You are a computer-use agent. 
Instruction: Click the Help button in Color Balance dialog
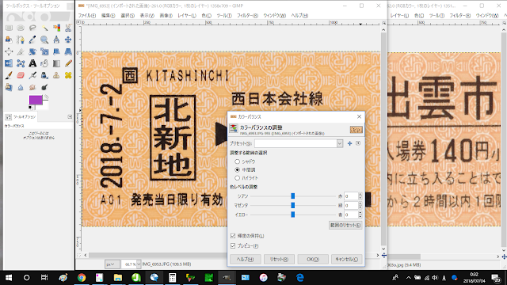pos(245,259)
